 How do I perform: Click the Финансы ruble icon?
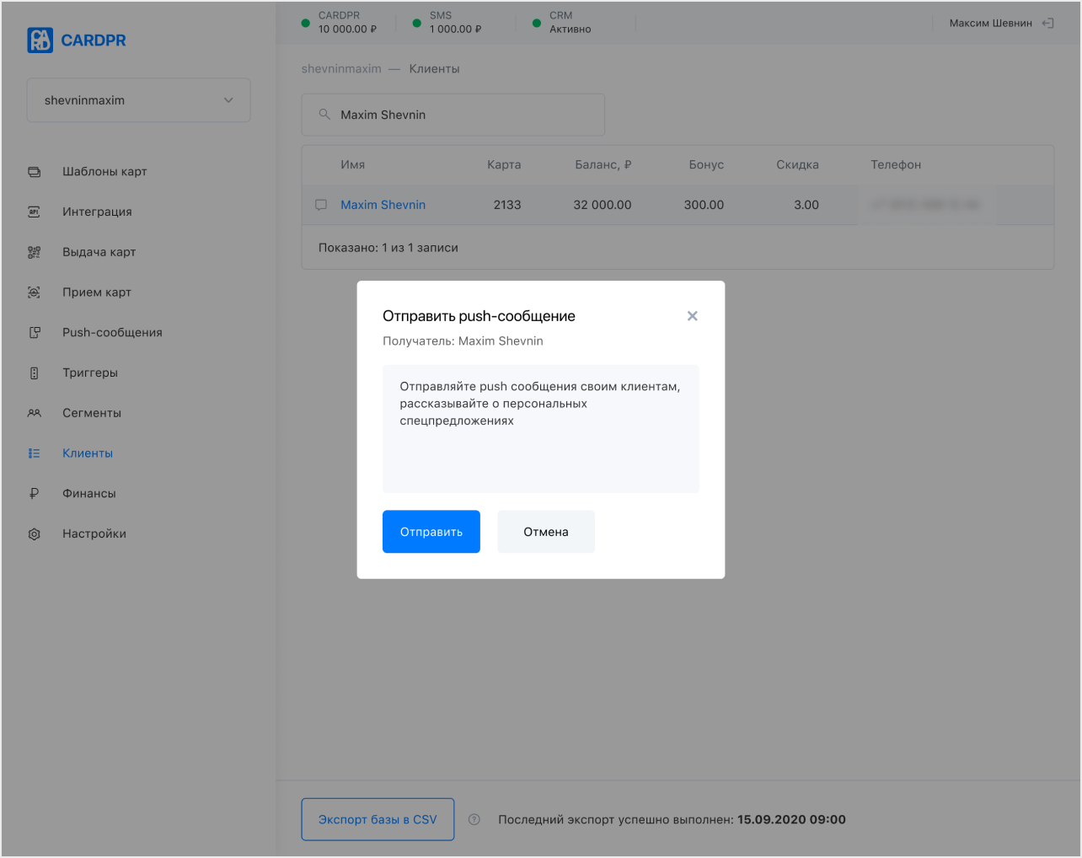pos(34,494)
